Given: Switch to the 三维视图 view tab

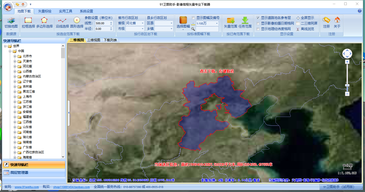Looking at the screenshot, I should pyautogui.click(x=94, y=40).
